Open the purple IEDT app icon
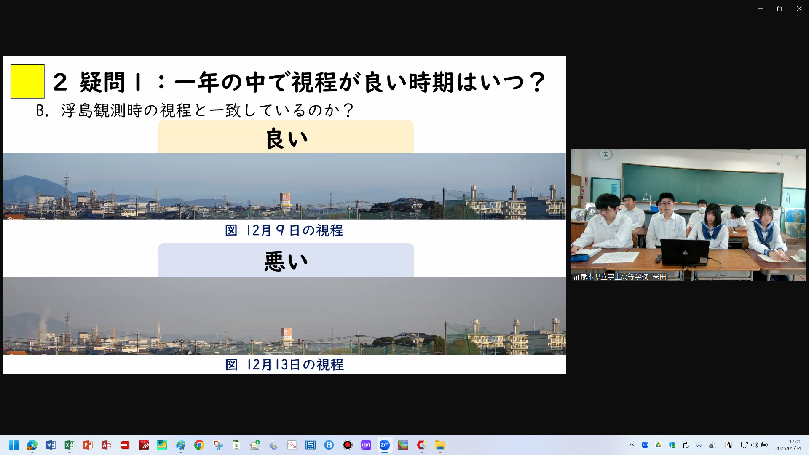The image size is (809, 455). click(366, 445)
